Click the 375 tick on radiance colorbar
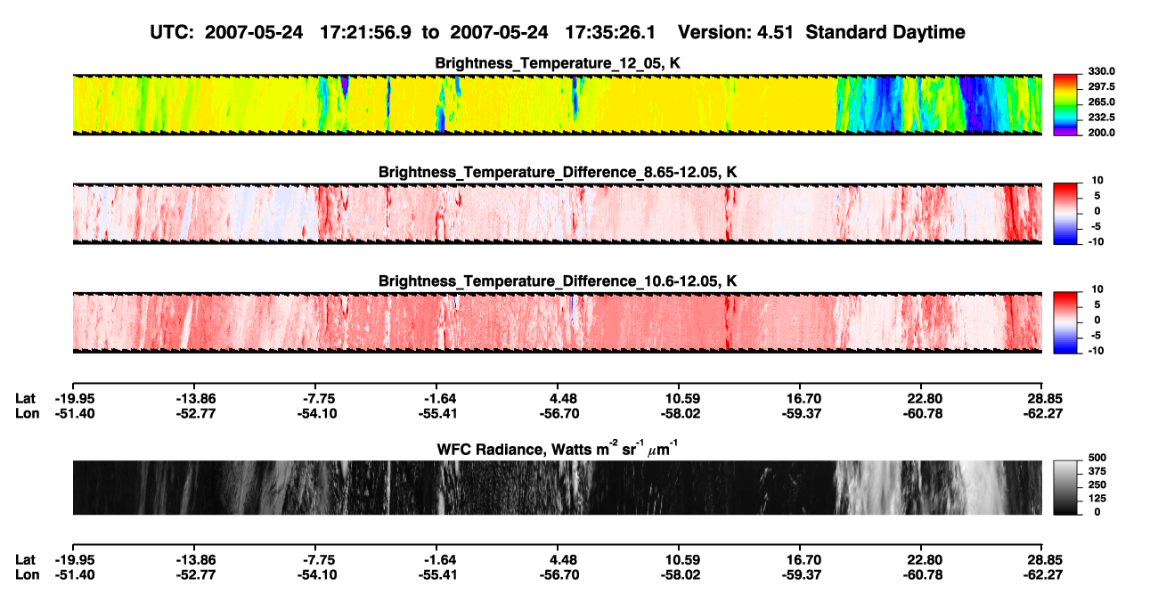Image resolution: width=1158 pixels, height=594 pixels. [1096, 472]
